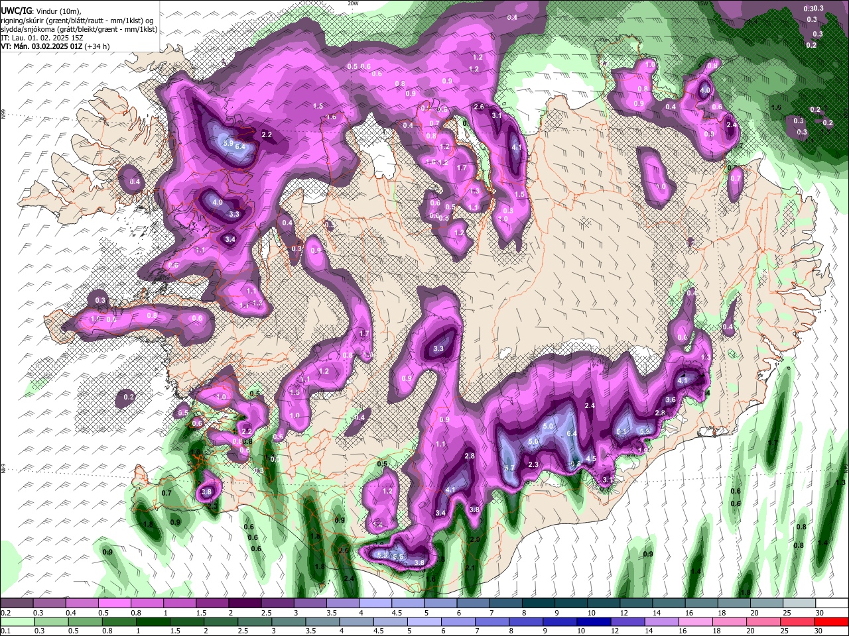This screenshot has width=849, height=636.
Task: Click the init time line 'IT: Lau. 01. 02. 2025 15Z'
Action: coord(42,38)
